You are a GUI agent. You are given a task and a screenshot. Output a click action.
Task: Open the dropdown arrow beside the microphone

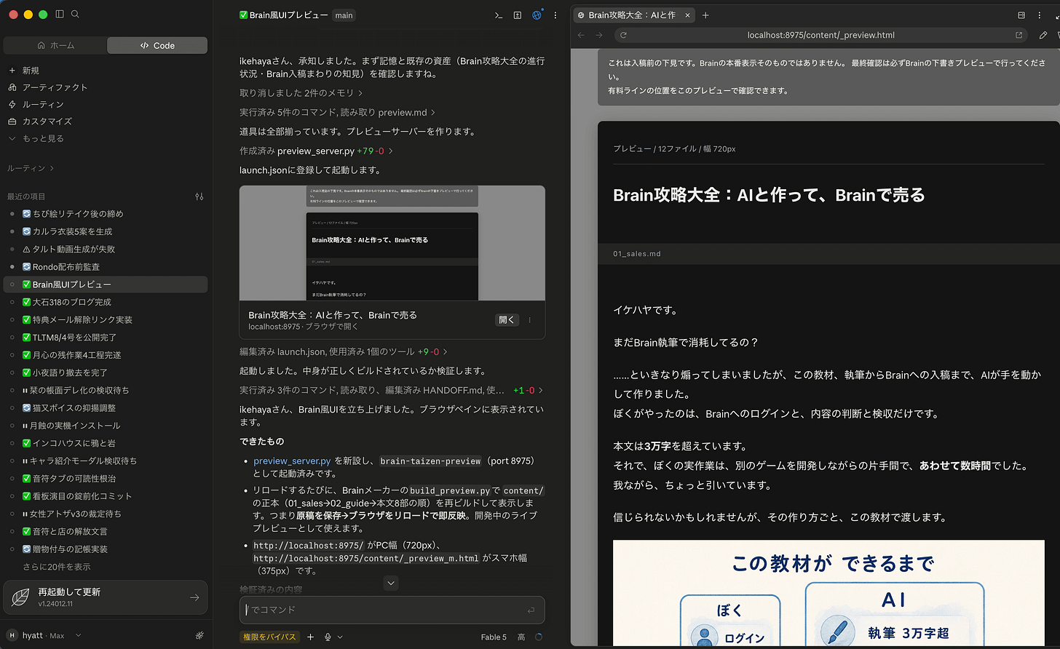point(340,637)
